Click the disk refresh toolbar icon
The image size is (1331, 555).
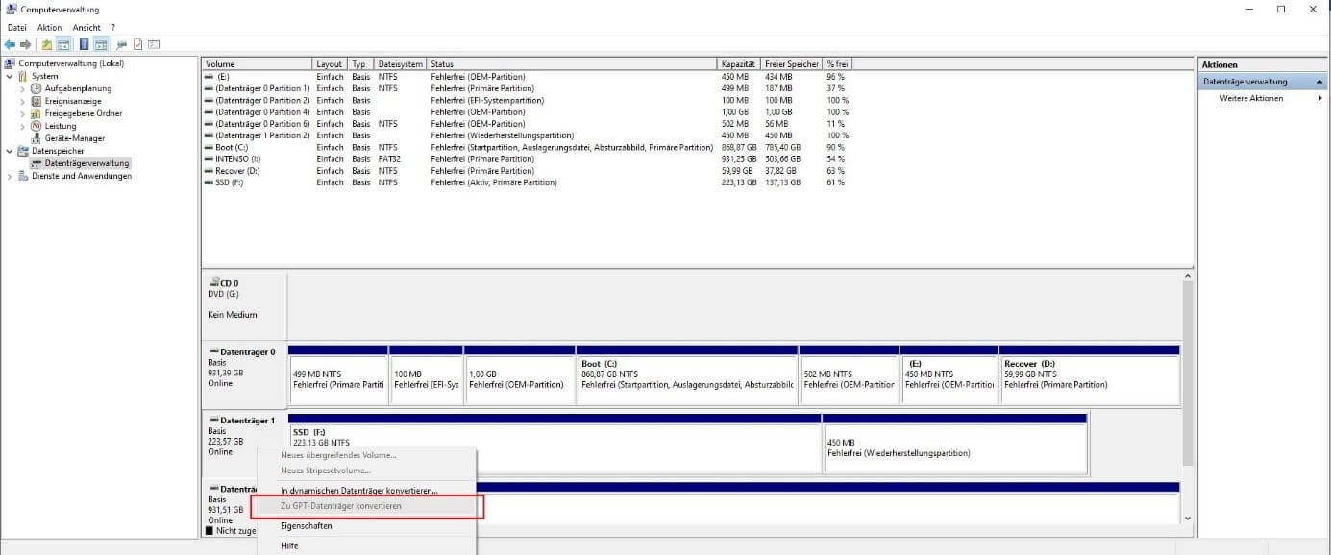tap(122, 44)
